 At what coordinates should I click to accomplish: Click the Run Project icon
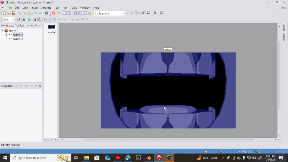click(x=139, y=13)
